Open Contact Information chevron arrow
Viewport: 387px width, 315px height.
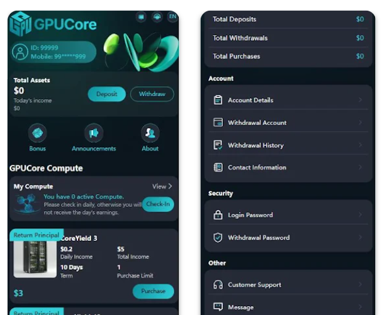[x=361, y=167]
